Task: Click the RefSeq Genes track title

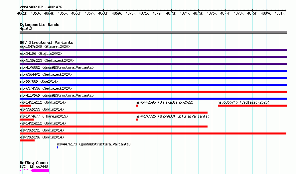Action: click(34, 163)
